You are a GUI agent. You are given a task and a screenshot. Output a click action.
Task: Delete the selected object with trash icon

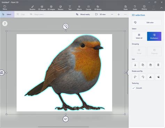click(158, 65)
